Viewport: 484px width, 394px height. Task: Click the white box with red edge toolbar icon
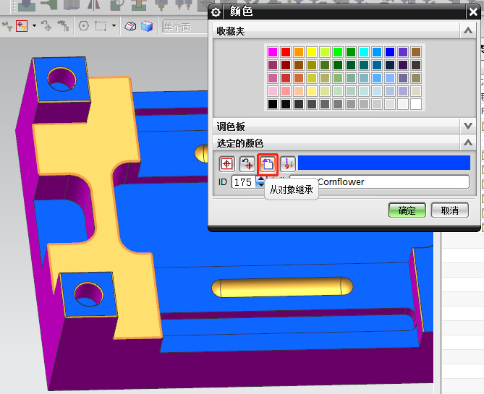point(130,27)
